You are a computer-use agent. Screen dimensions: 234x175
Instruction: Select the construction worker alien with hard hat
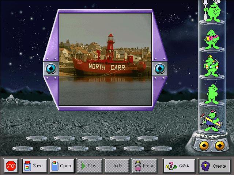212,66
